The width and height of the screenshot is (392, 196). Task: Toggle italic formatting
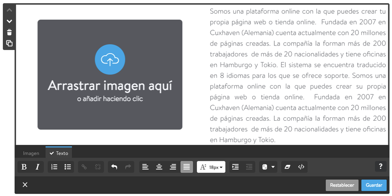[x=37, y=167]
